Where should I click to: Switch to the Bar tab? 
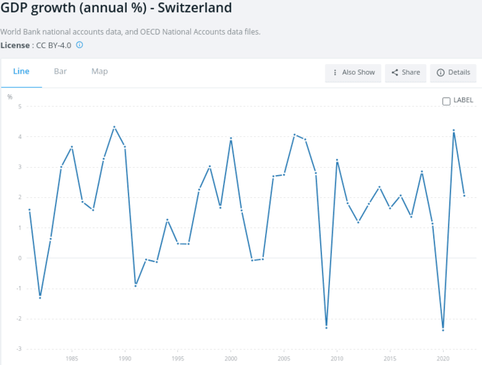(x=60, y=72)
